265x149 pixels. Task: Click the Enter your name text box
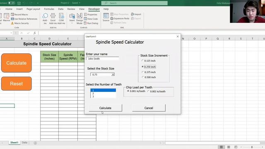pyautogui.click(x=103, y=59)
